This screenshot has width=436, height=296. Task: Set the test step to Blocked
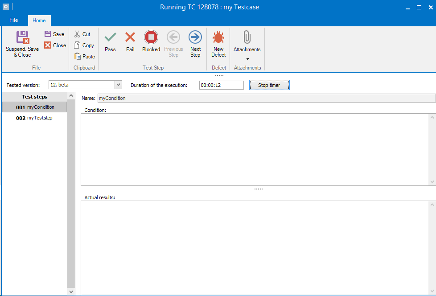tap(151, 37)
